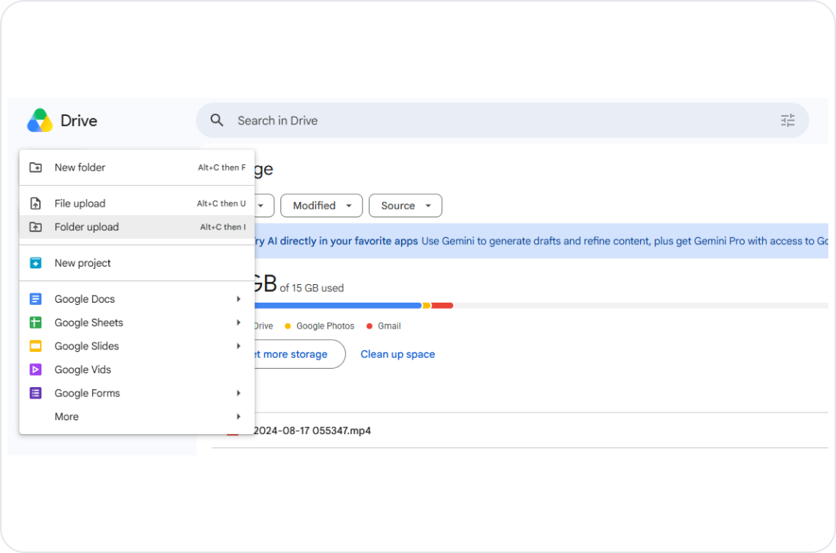Click the 'of 15 GB used' text
Screen dimensions: 836x553
[312, 288]
